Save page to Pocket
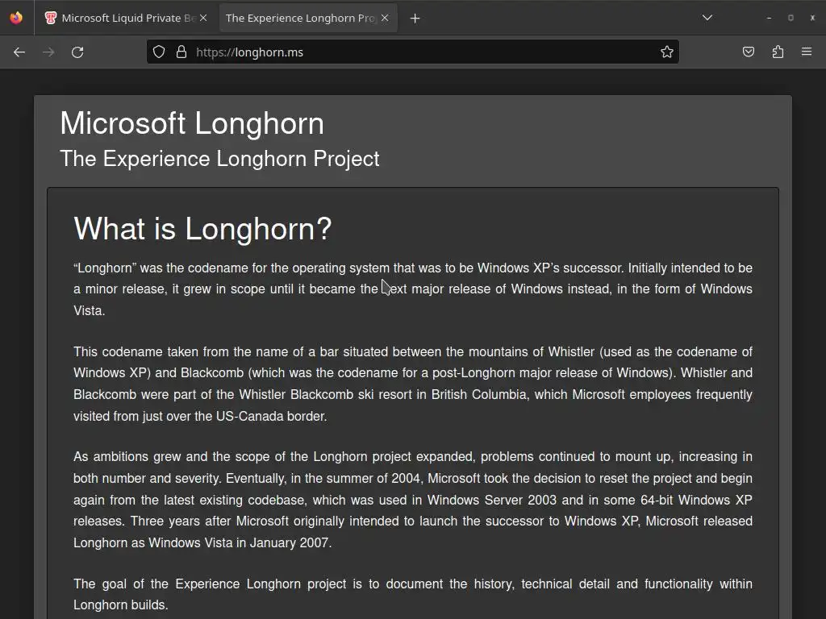Screen dimensions: 826x619 (748, 52)
